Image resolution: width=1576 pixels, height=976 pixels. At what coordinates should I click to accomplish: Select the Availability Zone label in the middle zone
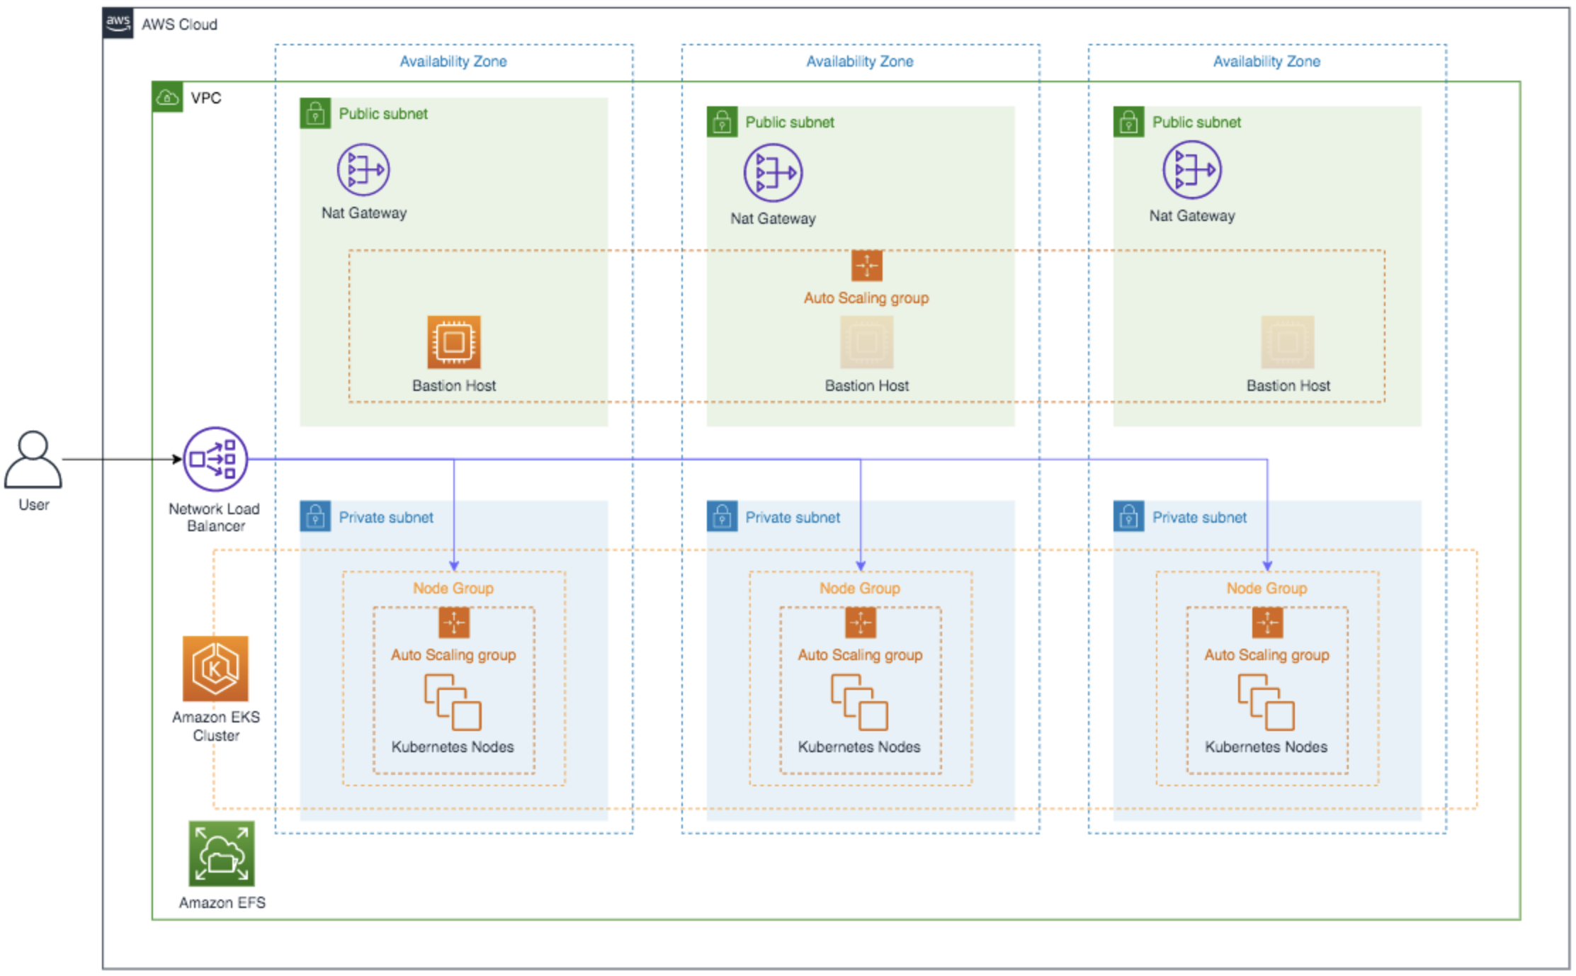(x=858, y=61)
